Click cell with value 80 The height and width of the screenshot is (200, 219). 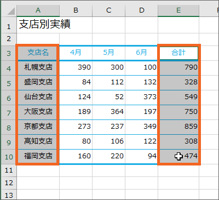76,142
